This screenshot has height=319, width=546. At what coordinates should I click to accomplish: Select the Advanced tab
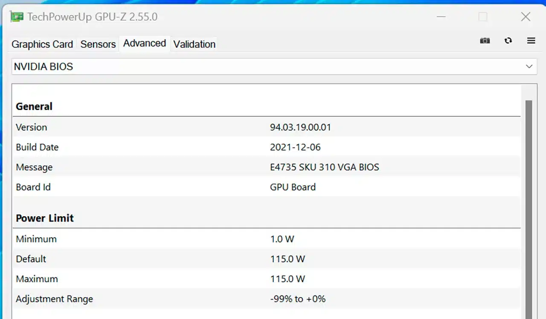coord(145,43)
